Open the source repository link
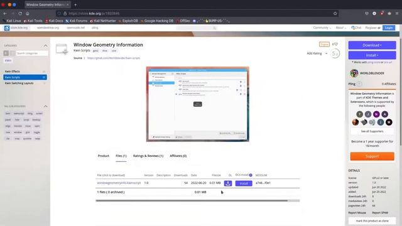402x226 pixels. 114,58
